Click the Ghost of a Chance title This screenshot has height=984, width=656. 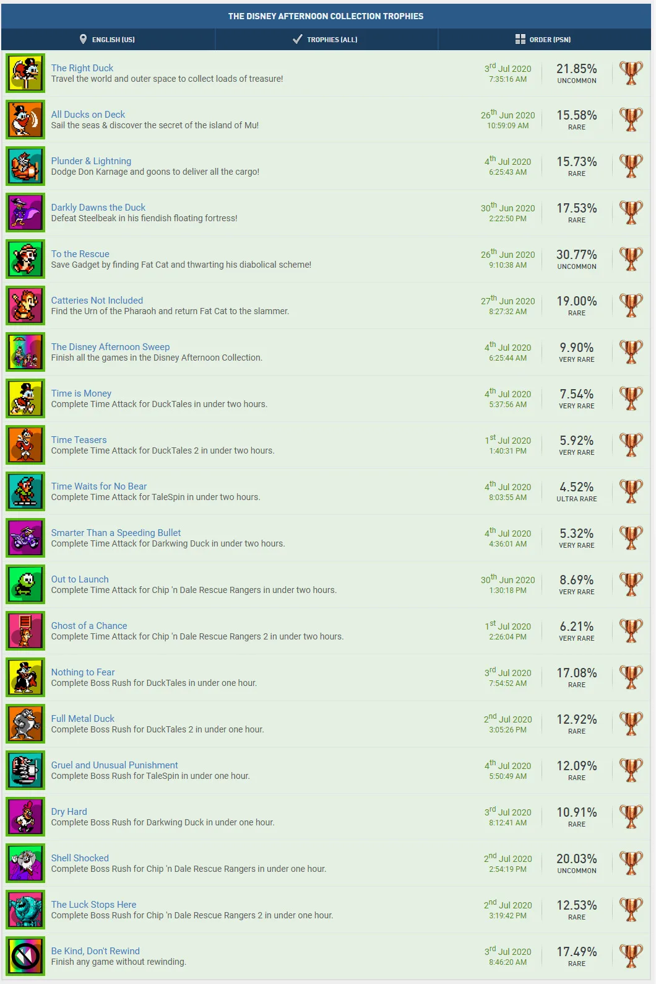pyautogui.click(x=89, y=626)
